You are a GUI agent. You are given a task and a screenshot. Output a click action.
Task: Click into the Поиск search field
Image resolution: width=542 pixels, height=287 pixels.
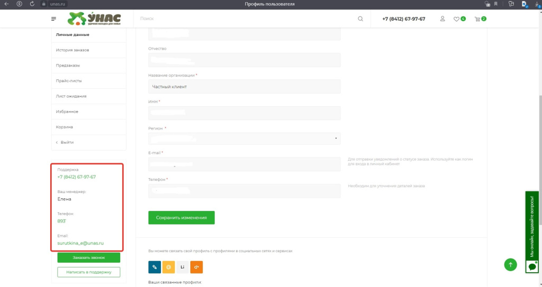point(243,19)
